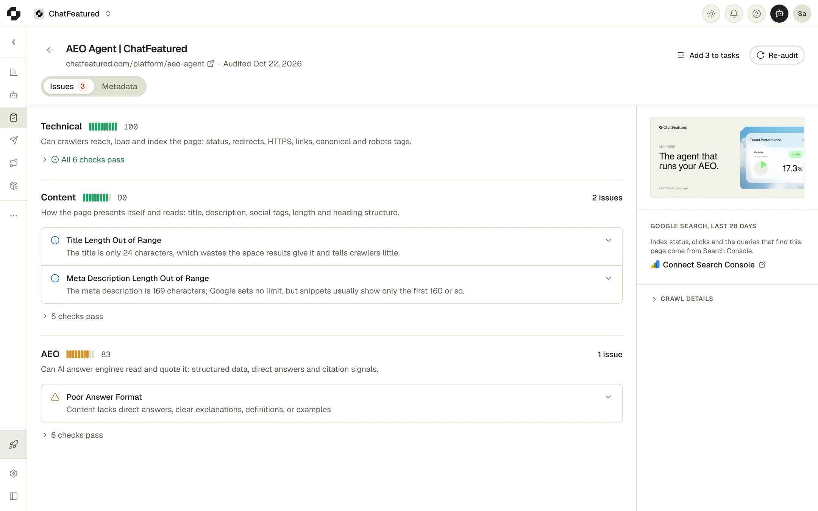Click the Poor Answer Format title text
Viewport: 818px width, 511px height.
click(x=104, y=397)
